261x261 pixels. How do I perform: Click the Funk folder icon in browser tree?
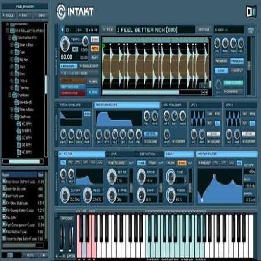pyautogui.click(x=17, y=52)
